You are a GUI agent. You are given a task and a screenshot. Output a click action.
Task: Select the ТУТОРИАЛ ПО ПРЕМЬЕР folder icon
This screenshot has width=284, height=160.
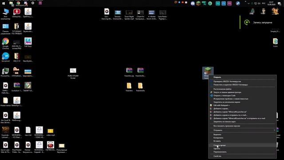pyautogui.click(x=17, y=29)
